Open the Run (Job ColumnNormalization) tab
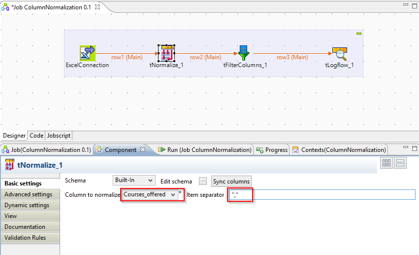Image resolution: width=419 pixels, height=255 pixels. 205,150
